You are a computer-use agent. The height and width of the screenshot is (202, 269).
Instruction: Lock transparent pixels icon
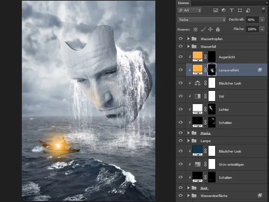tap(195, 30)
